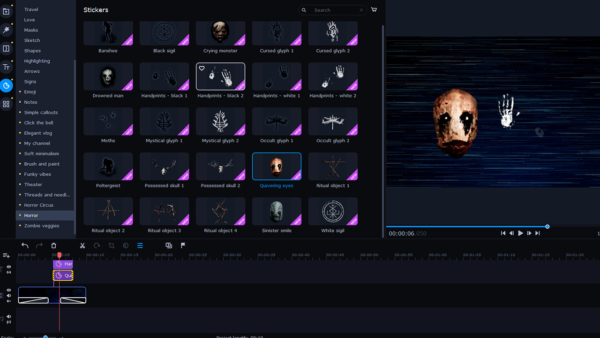Open color adjustments from the timeline toolbar

140,246
